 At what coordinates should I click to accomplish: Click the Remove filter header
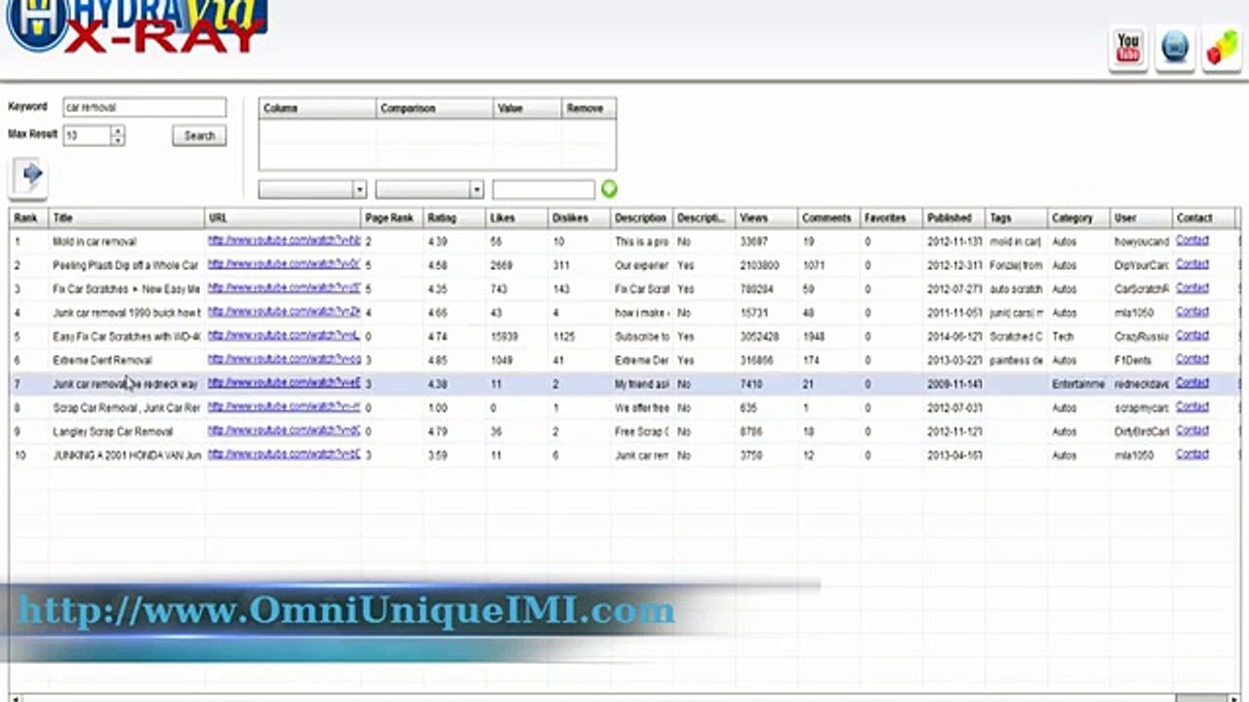[x=588, y=108]
